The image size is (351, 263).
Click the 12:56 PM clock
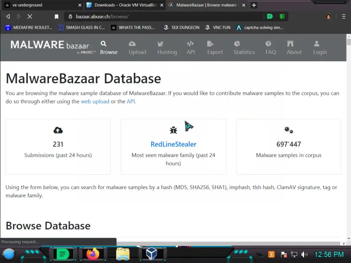click(329, 254)
